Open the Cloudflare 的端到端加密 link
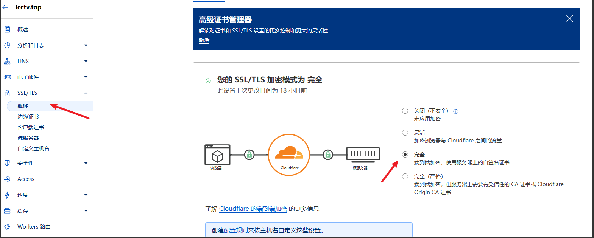This screenshot has height=238, width=594. pos(253,209)
